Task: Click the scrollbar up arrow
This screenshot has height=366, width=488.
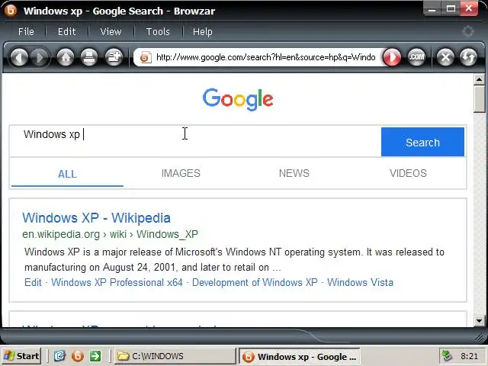Action: [480, 79]
